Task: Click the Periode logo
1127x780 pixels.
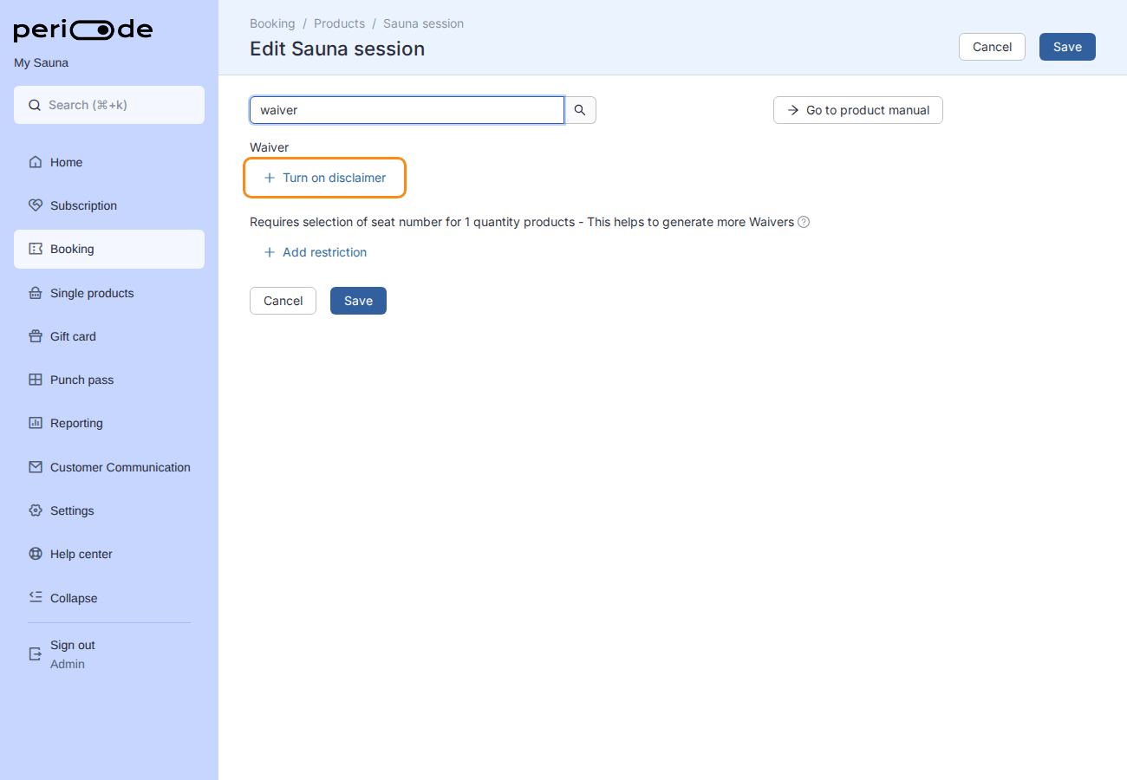Action: click(83, 30)
